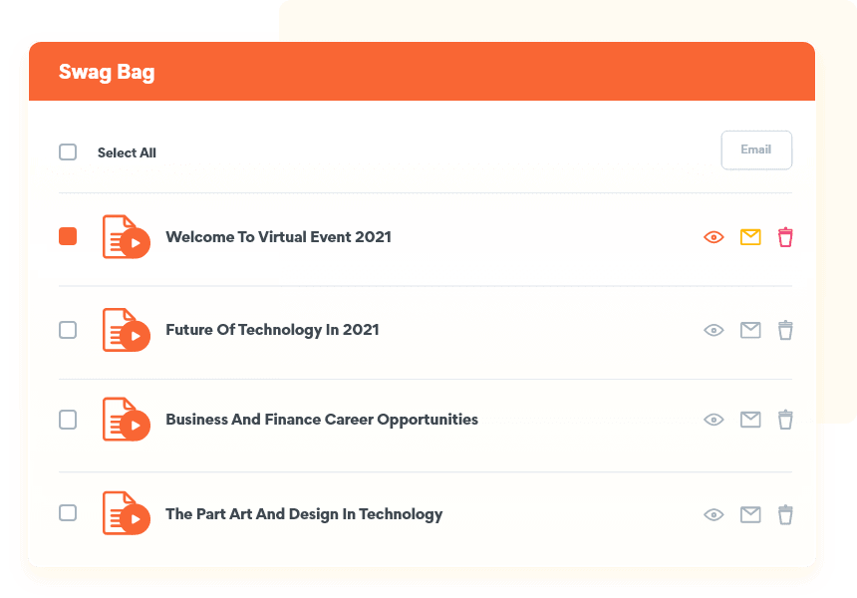Image resolution: width=857 pixels, height=598 pixels.
Task: Email the Welcome To Virtual Event 2021 item
Action: [x=750, y=237]
